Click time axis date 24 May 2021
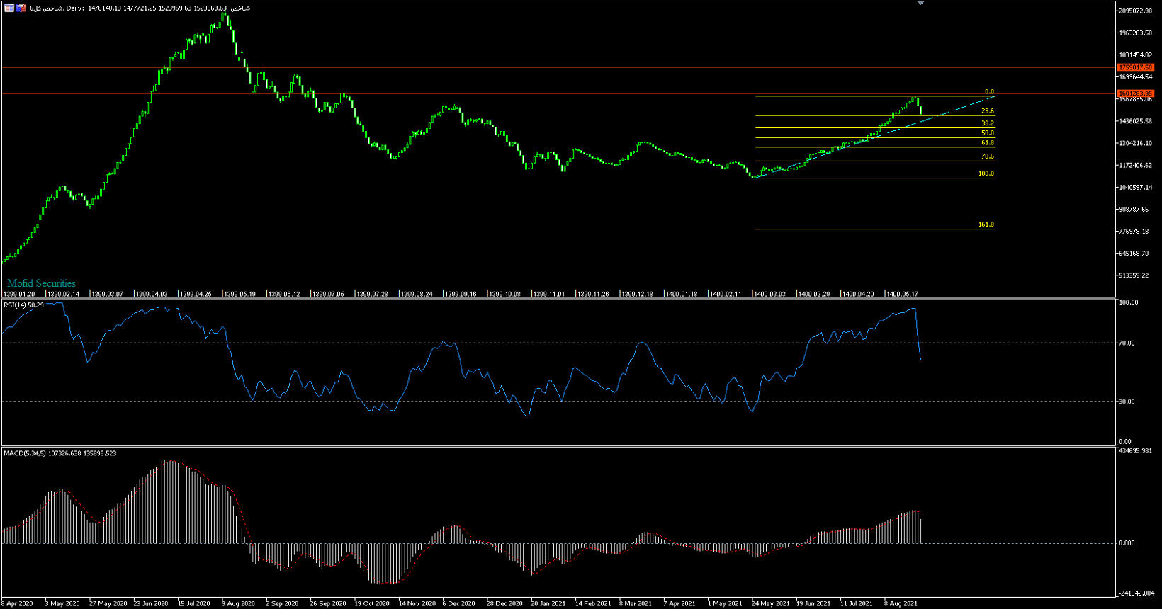 [x=770, y=603]
